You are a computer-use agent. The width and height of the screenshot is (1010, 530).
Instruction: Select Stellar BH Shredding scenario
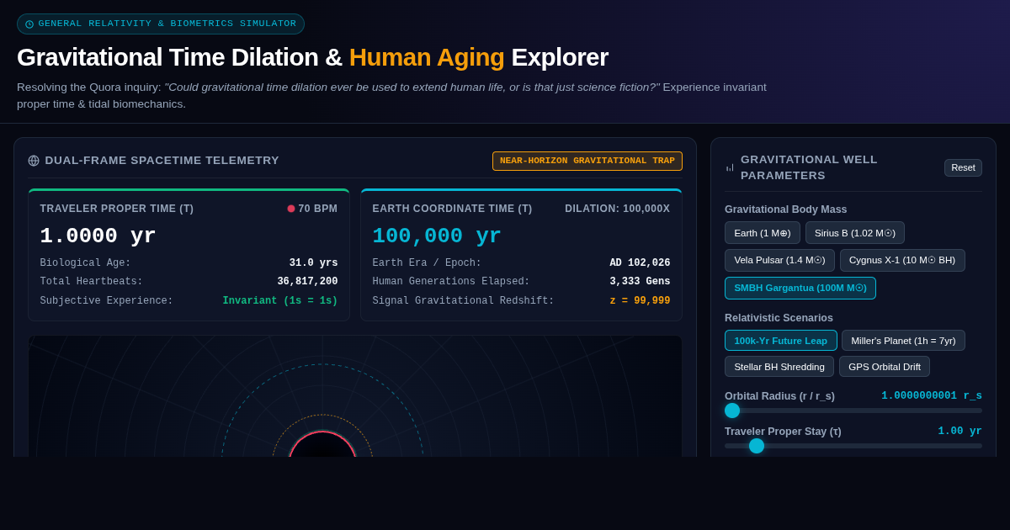click(779, 367)
